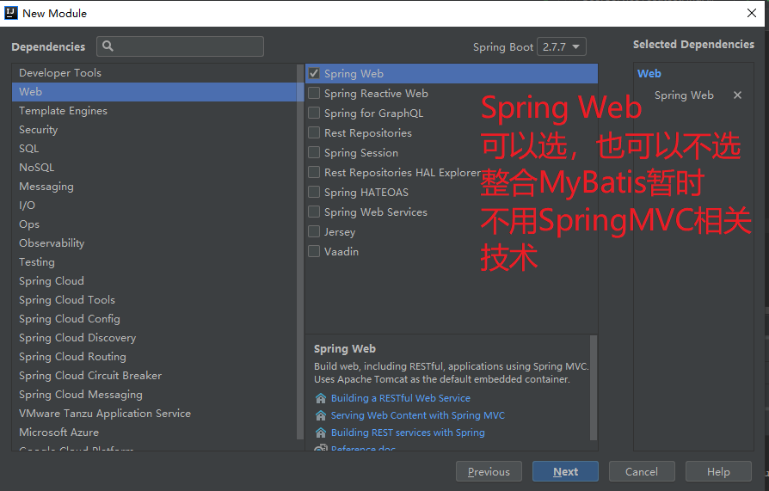The image size is (769, 491).
Task: Select the Ops category
Action: point(155,224)
